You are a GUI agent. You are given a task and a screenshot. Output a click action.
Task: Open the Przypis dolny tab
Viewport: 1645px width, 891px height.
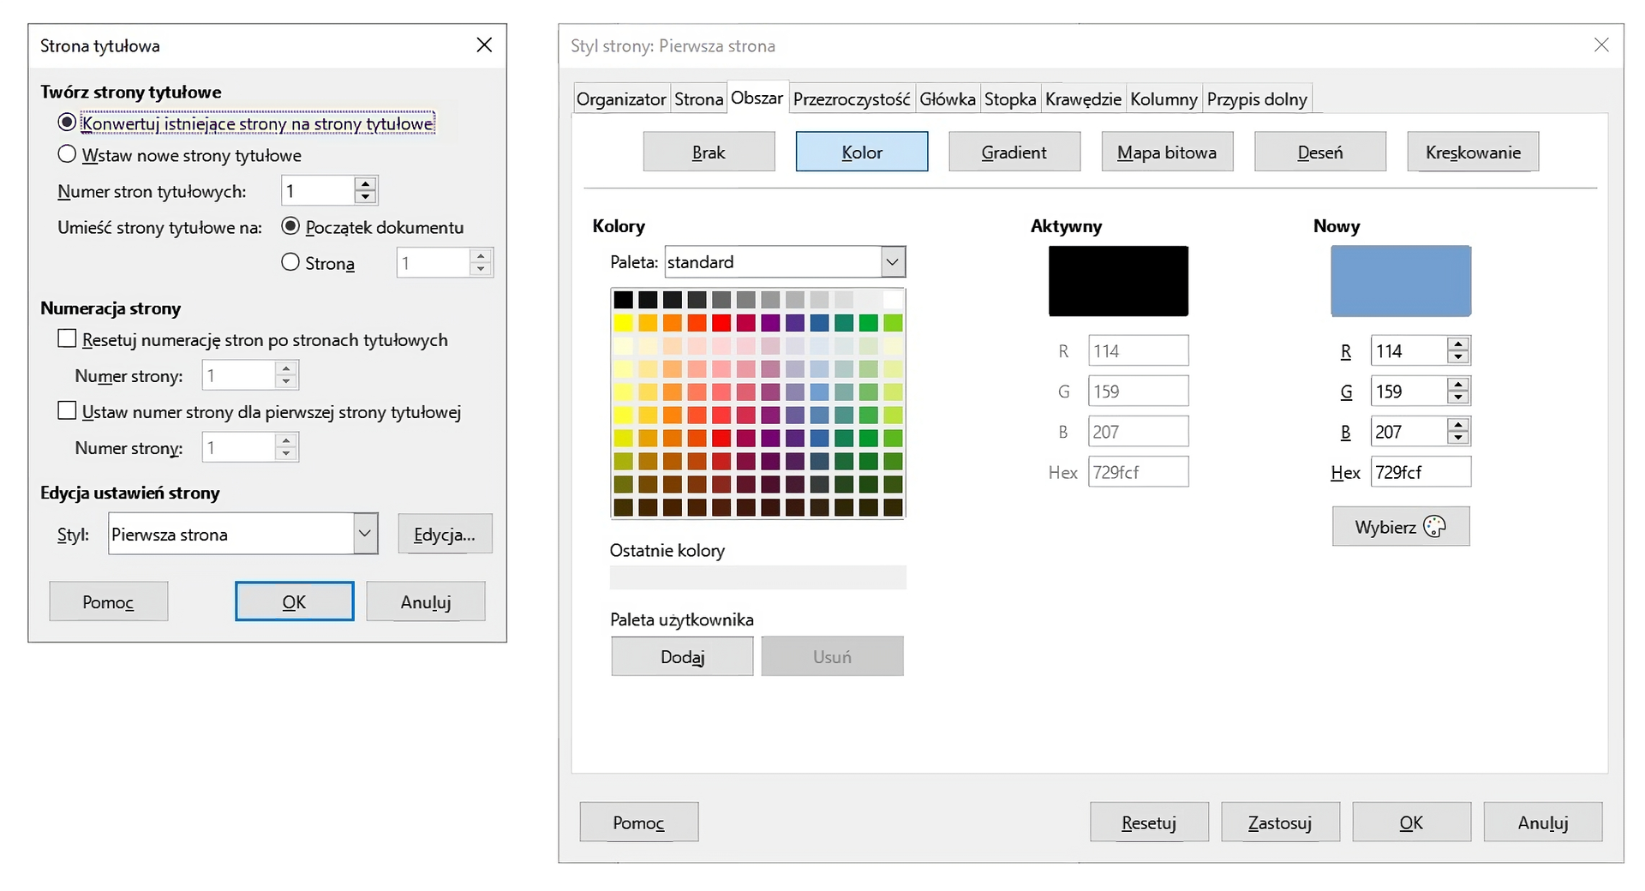(1257, 99)
